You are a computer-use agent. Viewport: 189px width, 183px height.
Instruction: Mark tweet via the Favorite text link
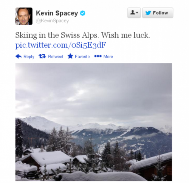pyautogui.click(x=82, y=57)
